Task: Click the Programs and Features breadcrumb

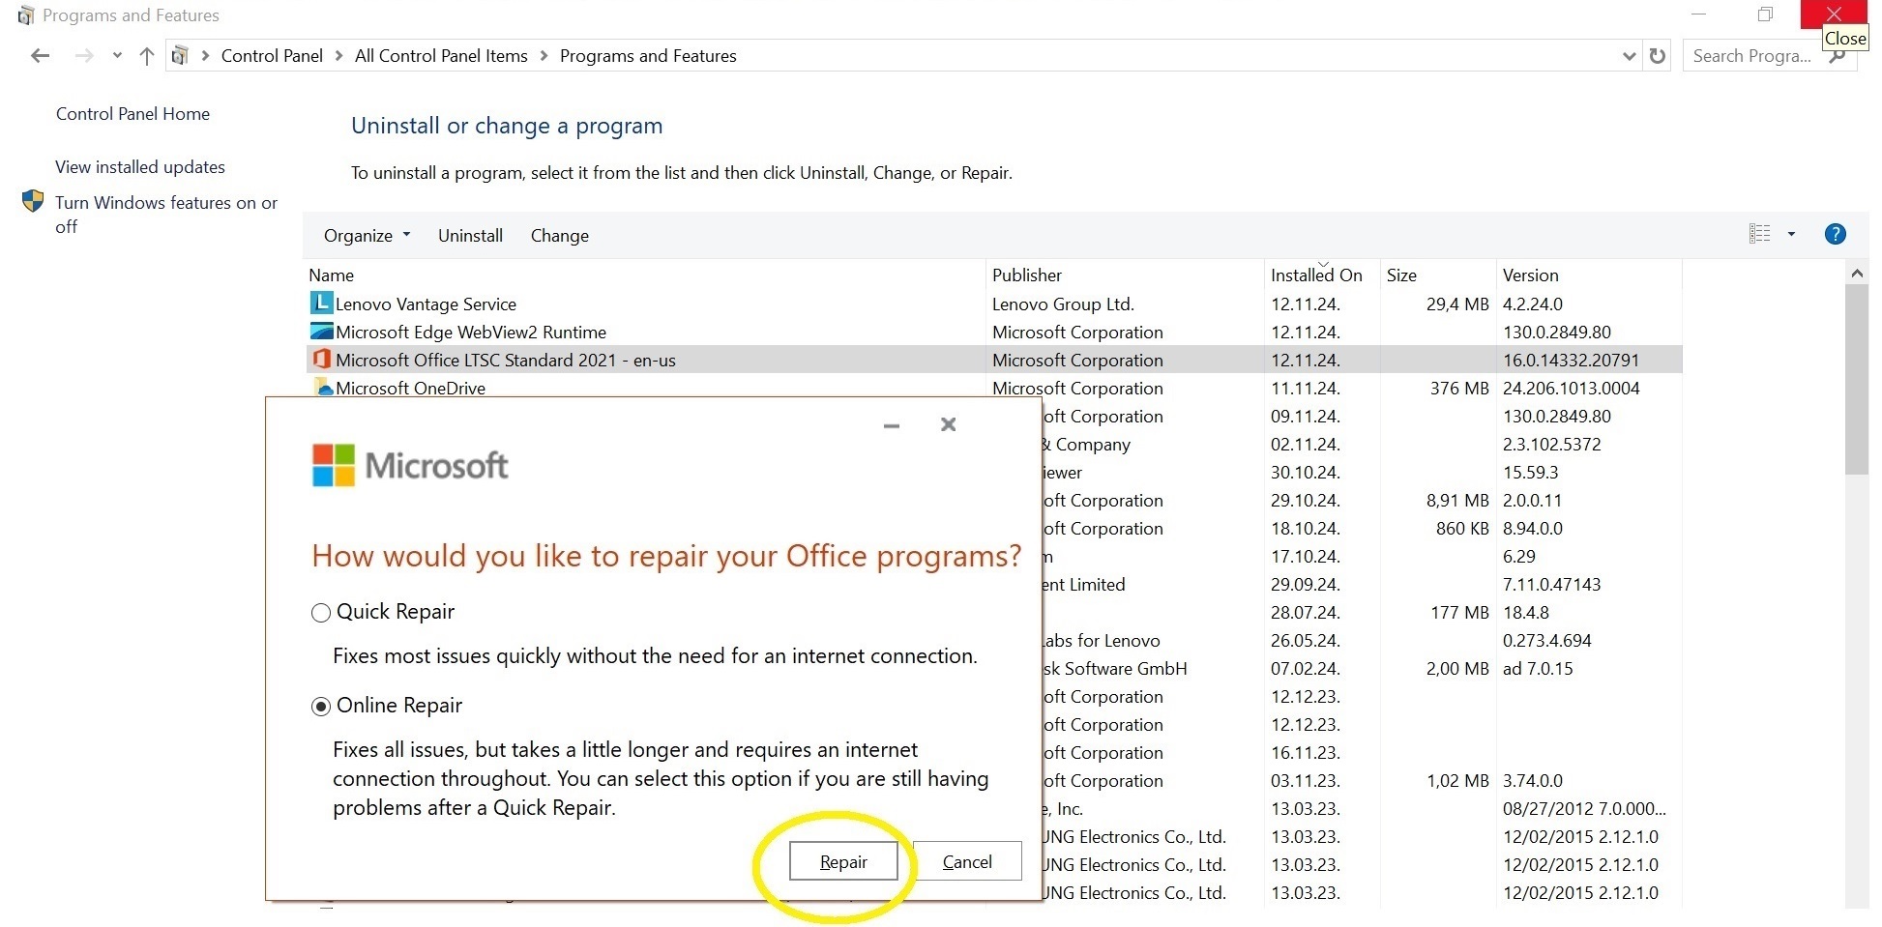Action: coord(648,56)
